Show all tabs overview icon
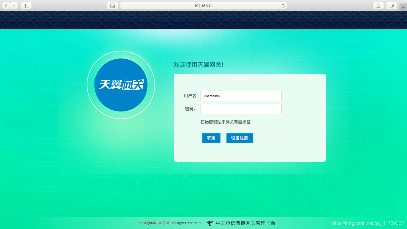407x229 pixels. coord(392,6)
